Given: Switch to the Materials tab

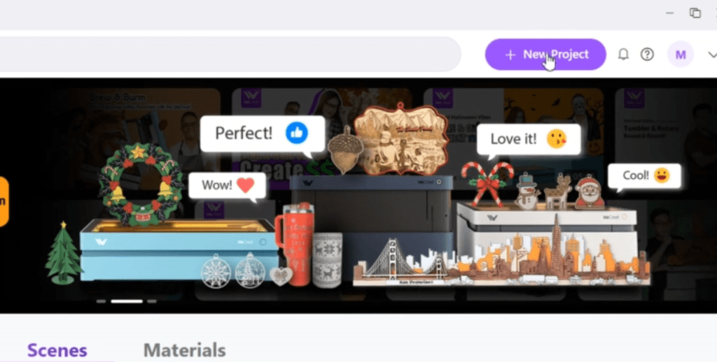Looking at the screenshot, I should (184, 350).
